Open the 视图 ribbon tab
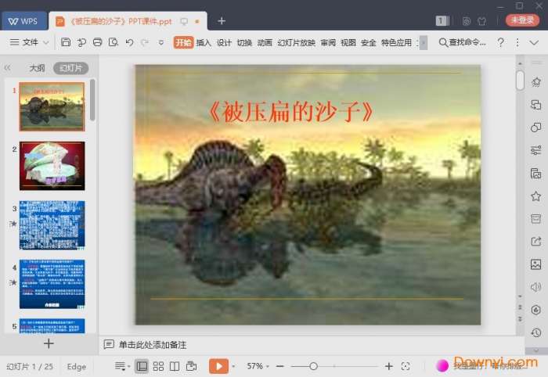 [x=348, y=42]
